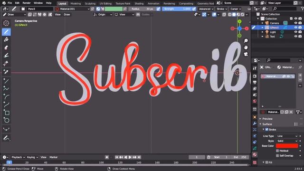The image size is (304, 171).
Task: Open the Render menu
Action: pos(27,3)
